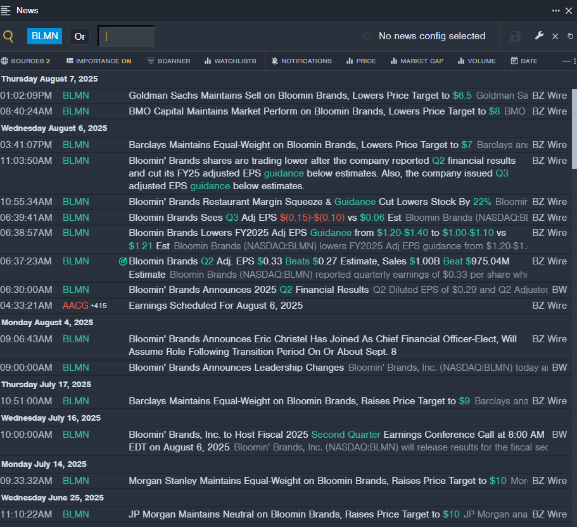
Task: Click the pop-out window icon
Action: click(570, 36)
